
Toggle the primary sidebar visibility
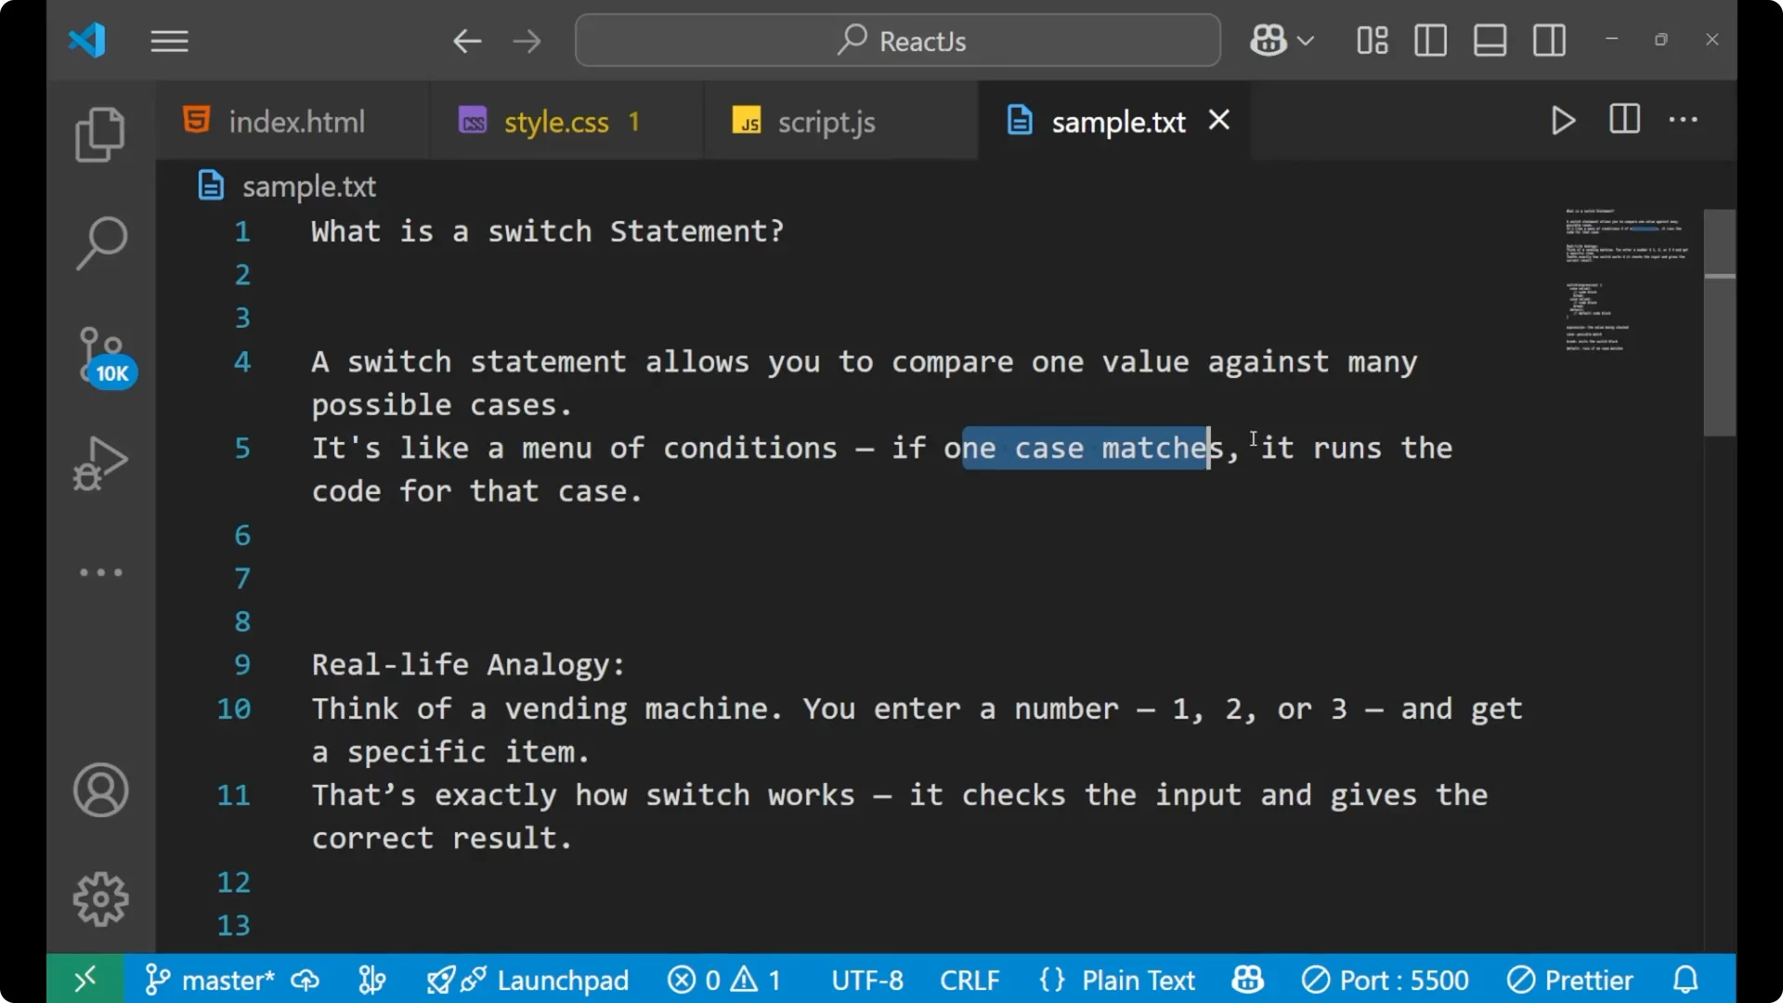pos(1430,40)
